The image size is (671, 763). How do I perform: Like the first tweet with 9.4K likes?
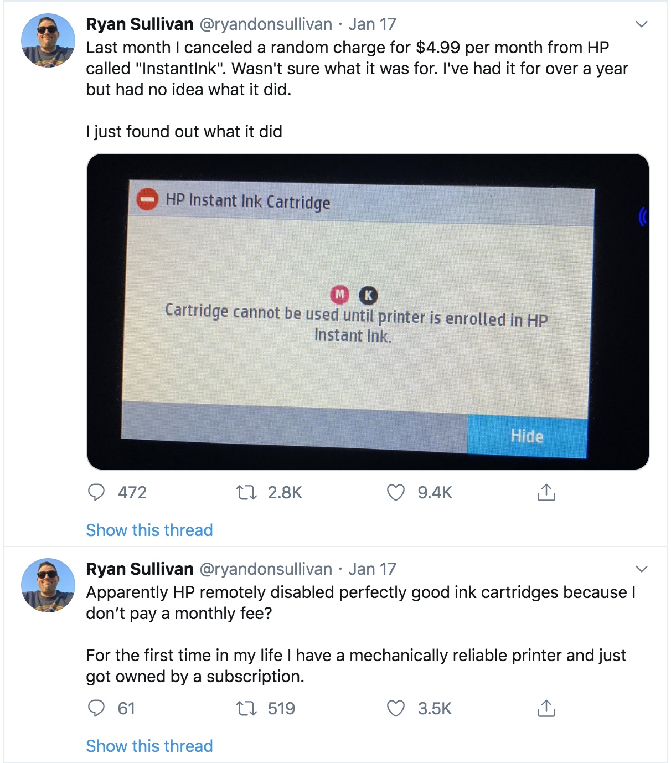[x=395, y=492]
